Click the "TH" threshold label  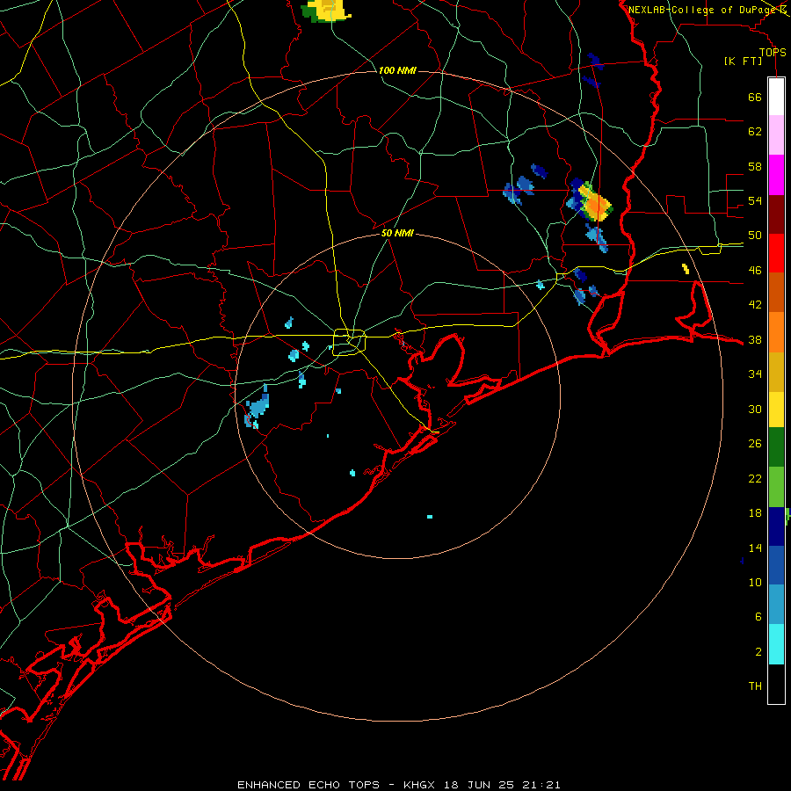pos(755,686)
